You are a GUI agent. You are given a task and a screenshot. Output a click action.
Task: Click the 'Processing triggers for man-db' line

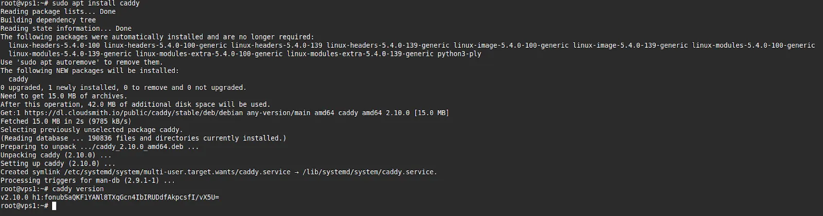pos(87,181)
